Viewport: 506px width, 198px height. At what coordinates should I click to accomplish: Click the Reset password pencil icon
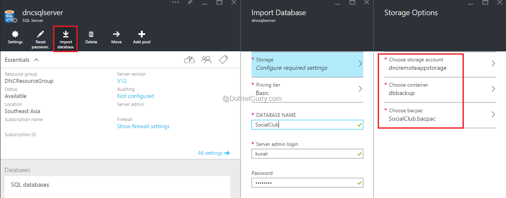(41, 34)
